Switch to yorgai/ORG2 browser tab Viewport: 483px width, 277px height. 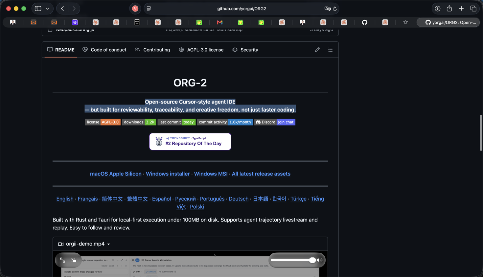448,22
